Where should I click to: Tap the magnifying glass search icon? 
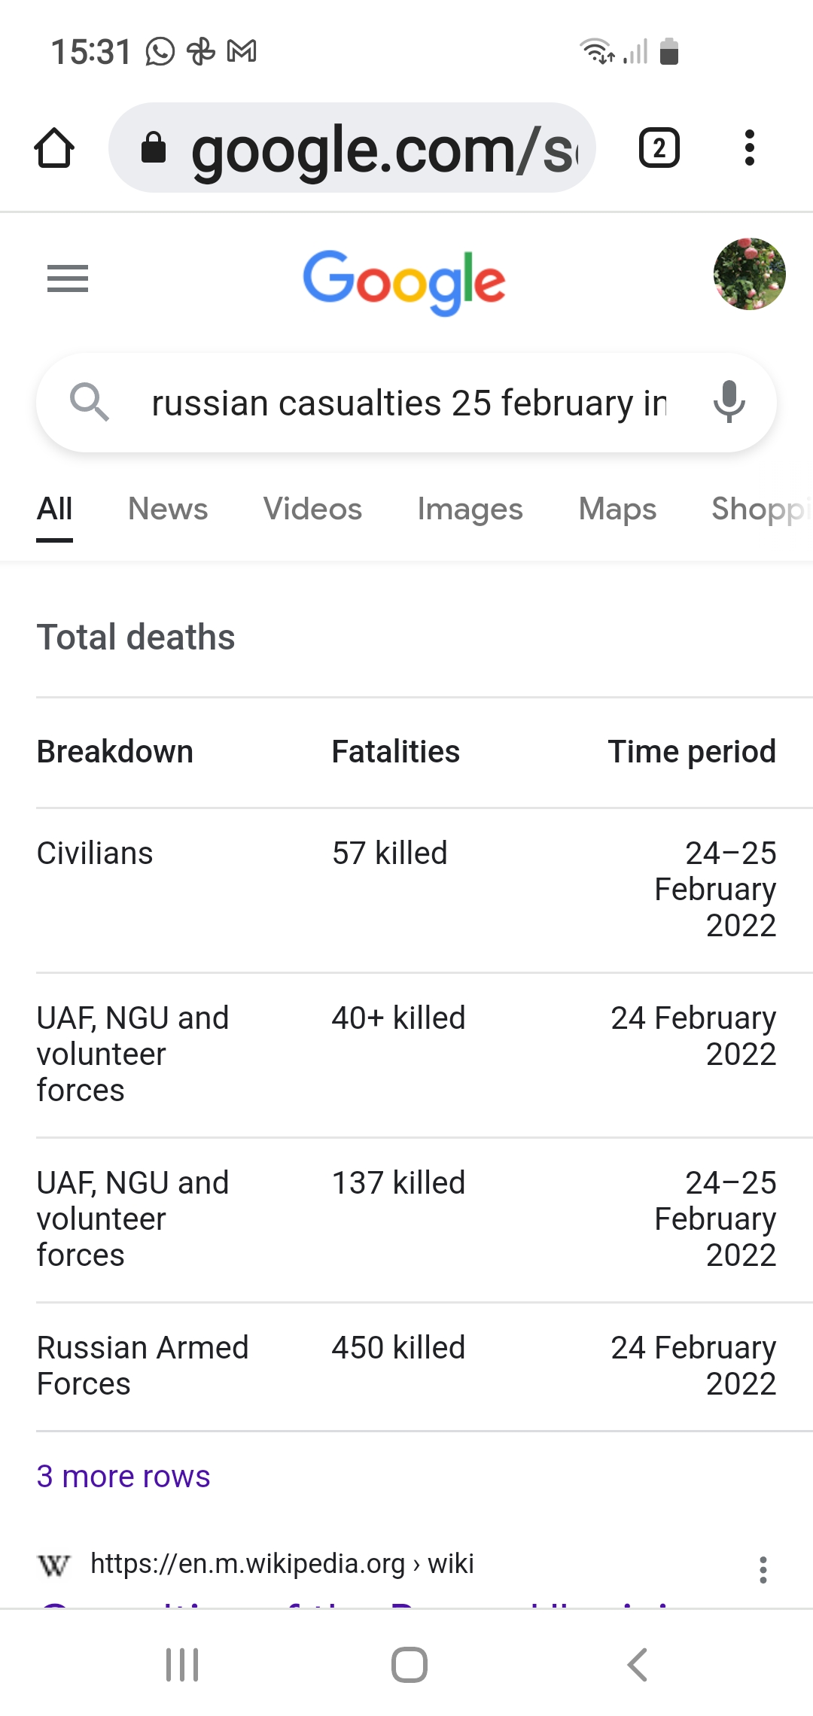[90, 402]
